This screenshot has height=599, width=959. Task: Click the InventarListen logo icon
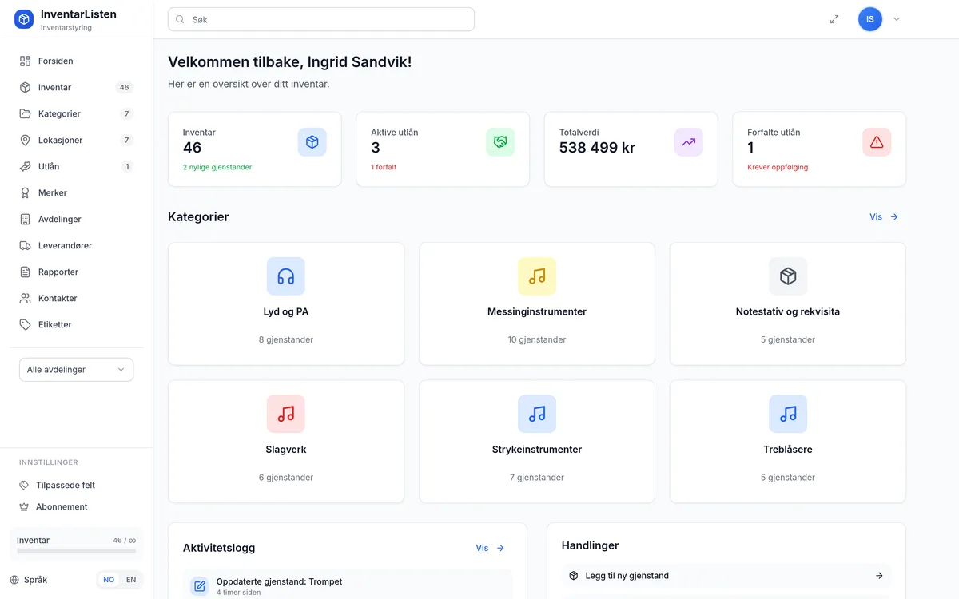click(24, 19)
